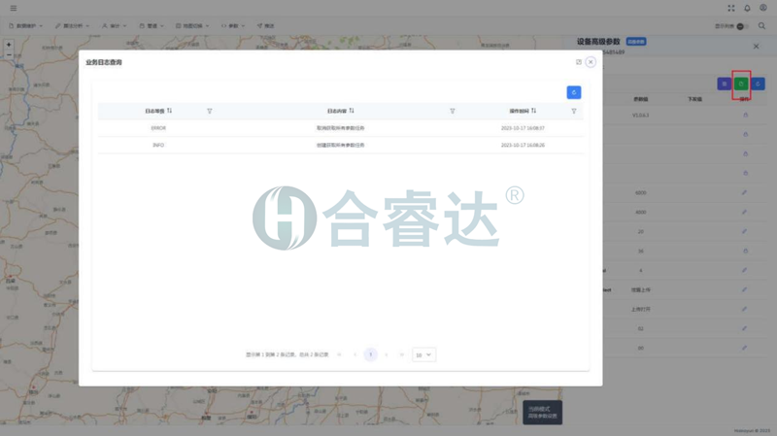Close the 业务日志查询 dialog

[591, 62]
